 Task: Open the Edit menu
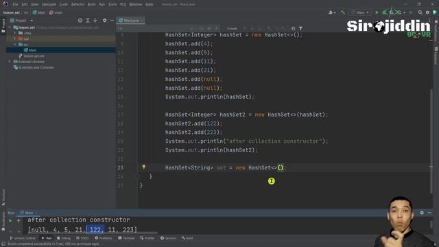(25, 5)
